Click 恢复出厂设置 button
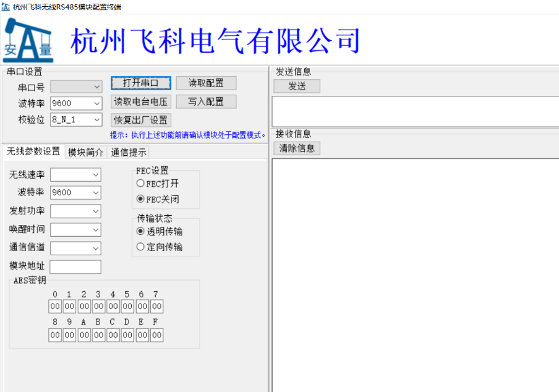Image resolution: width=559 pixels, height=392 pixels. pyautogui.click(x=141, y=120)
